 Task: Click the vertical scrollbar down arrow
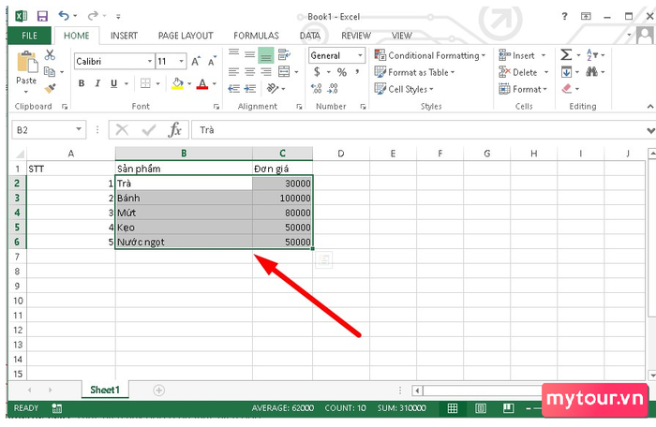[651, 375]
